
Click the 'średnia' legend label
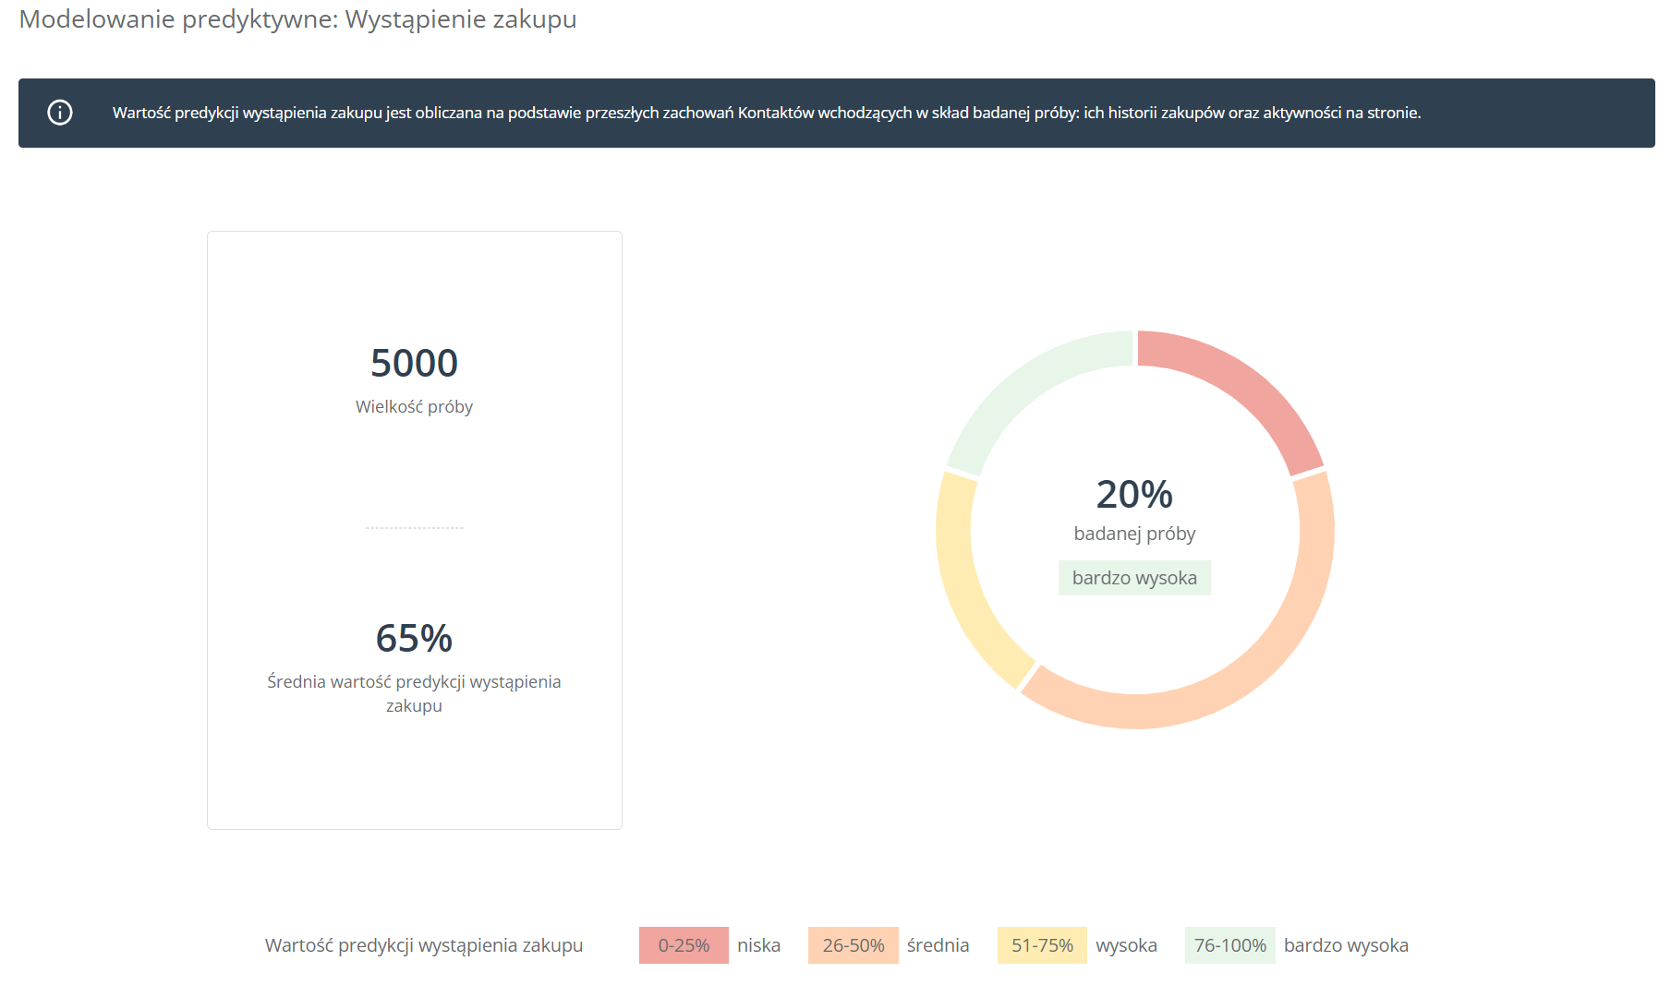click(x=938, y=945)
